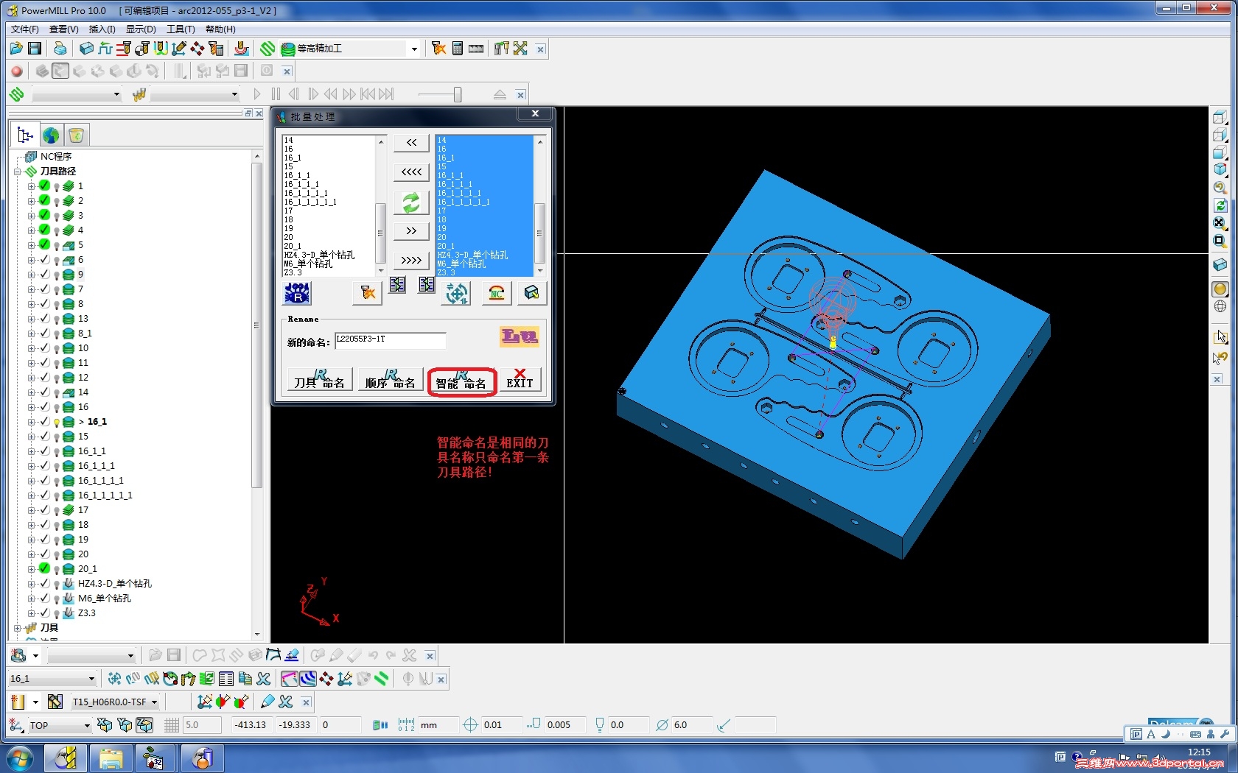Open the 显示(D) menu
1238x773 pixels.
click(141, 29)
